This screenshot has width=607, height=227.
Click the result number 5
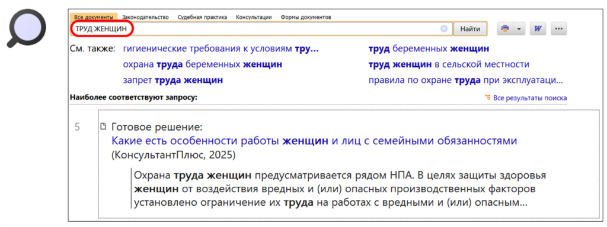(x=78, y=127)
